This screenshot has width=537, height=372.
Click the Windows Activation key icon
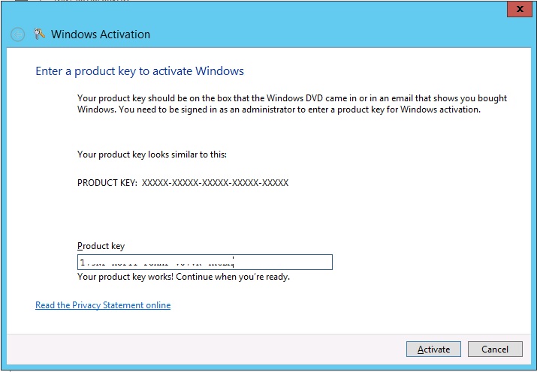click(x=40, y=34)
